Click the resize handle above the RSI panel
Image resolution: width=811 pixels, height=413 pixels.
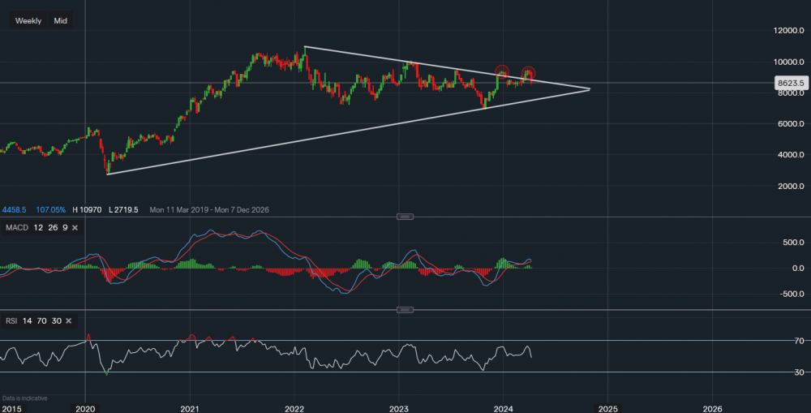point(405,310)
